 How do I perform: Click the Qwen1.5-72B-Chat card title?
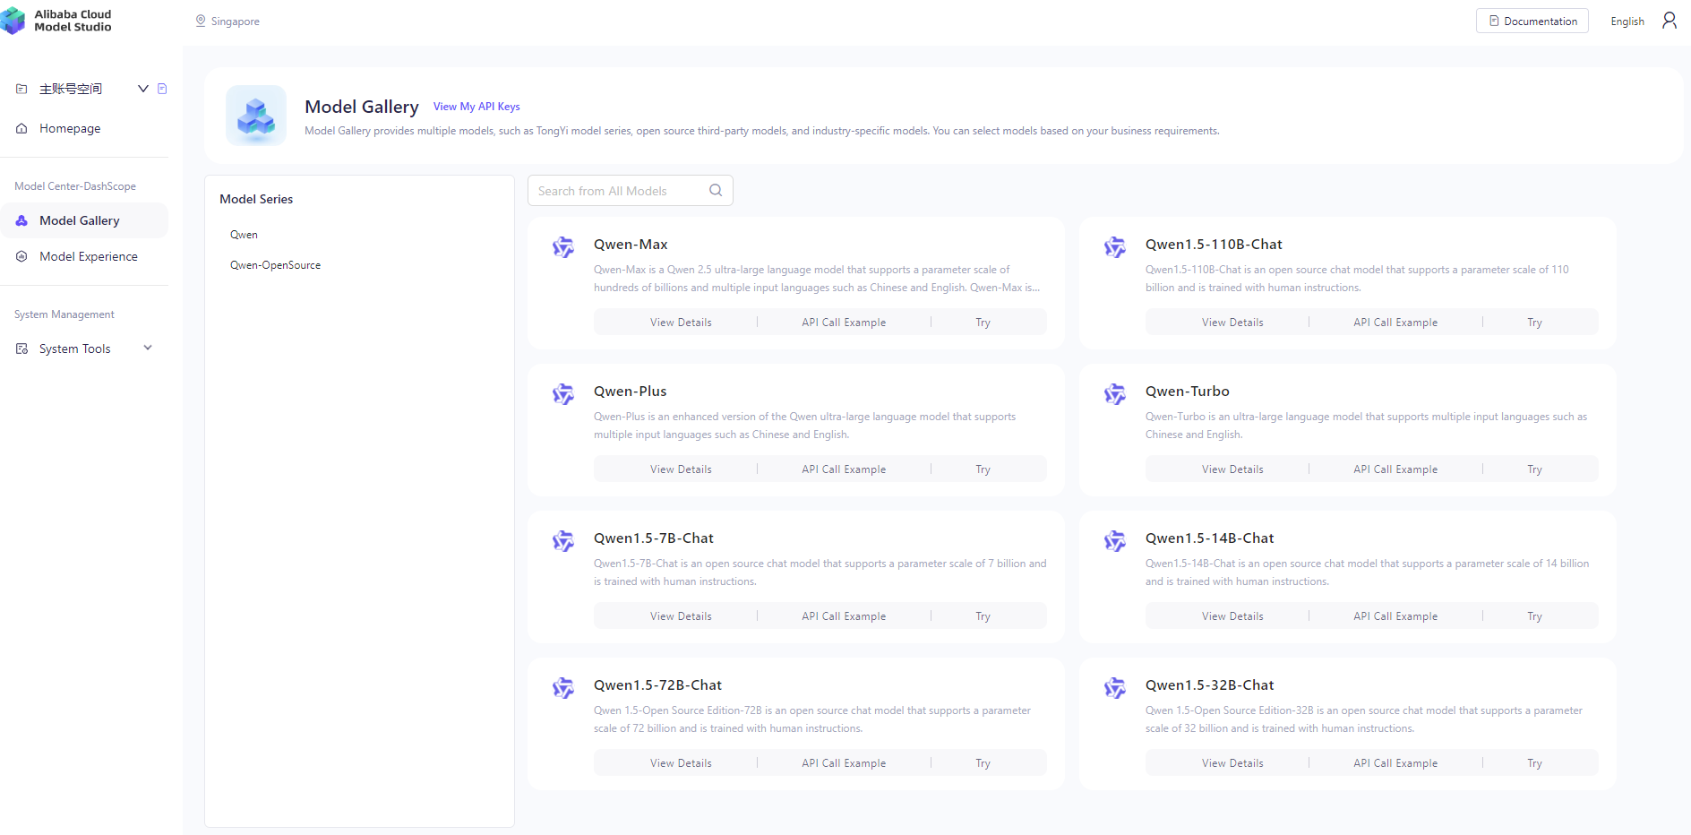pos(657,685)
